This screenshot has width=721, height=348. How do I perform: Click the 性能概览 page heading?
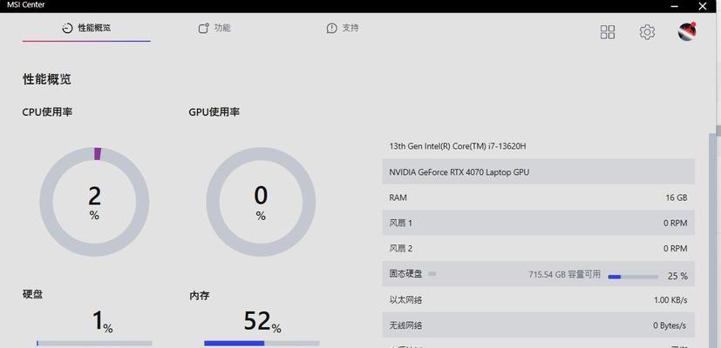point(47,79)
